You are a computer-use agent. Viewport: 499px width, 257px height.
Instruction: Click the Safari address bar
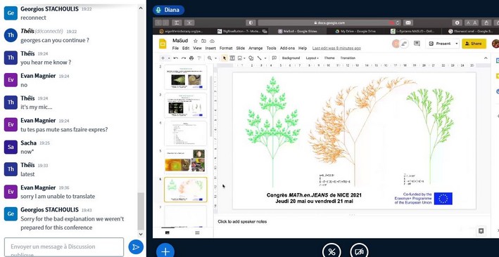click(x=329, y=23)
